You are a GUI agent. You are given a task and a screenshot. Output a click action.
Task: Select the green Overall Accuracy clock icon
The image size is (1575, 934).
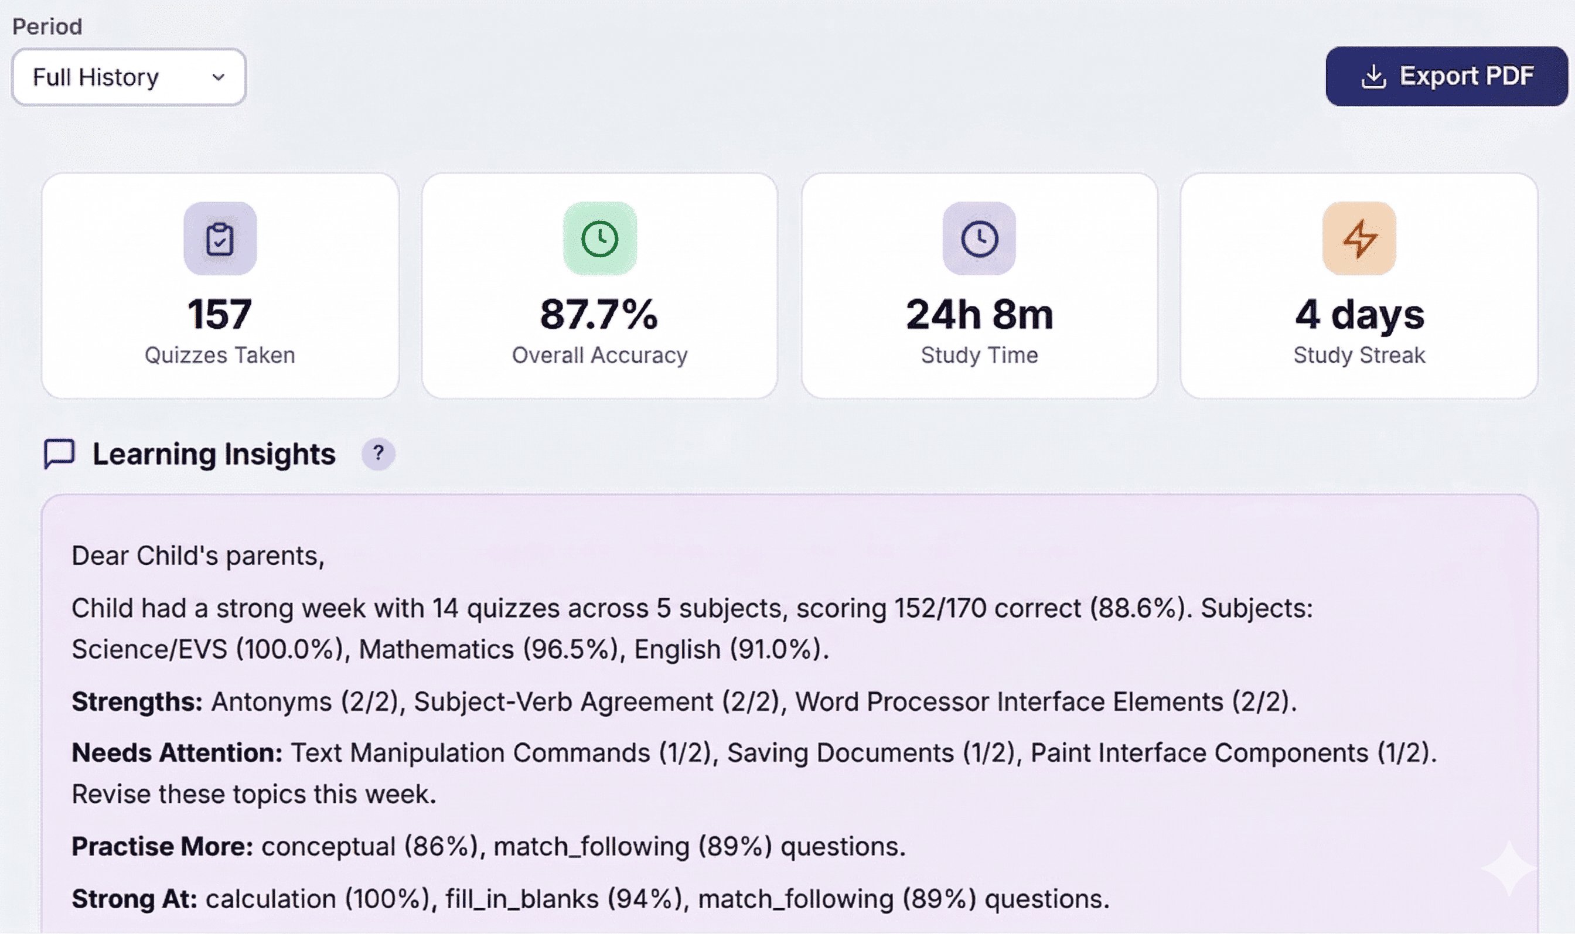601,239
